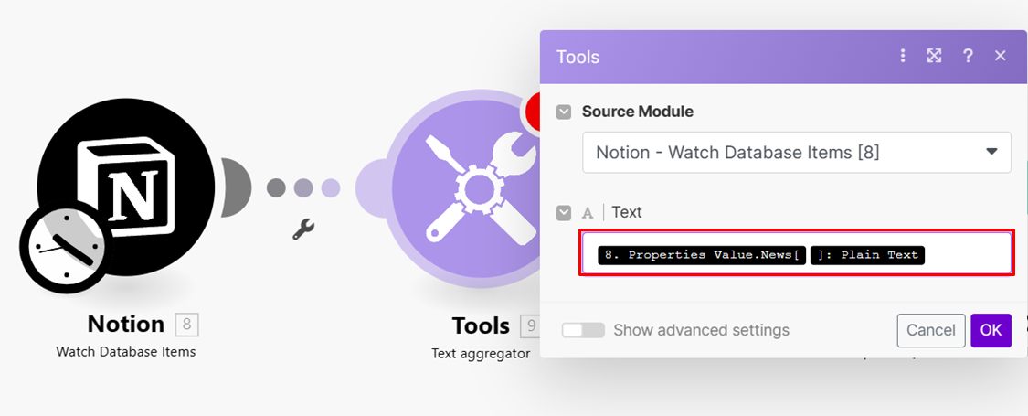Open the three-dot menu in Tools dialog

pos(903,56)
